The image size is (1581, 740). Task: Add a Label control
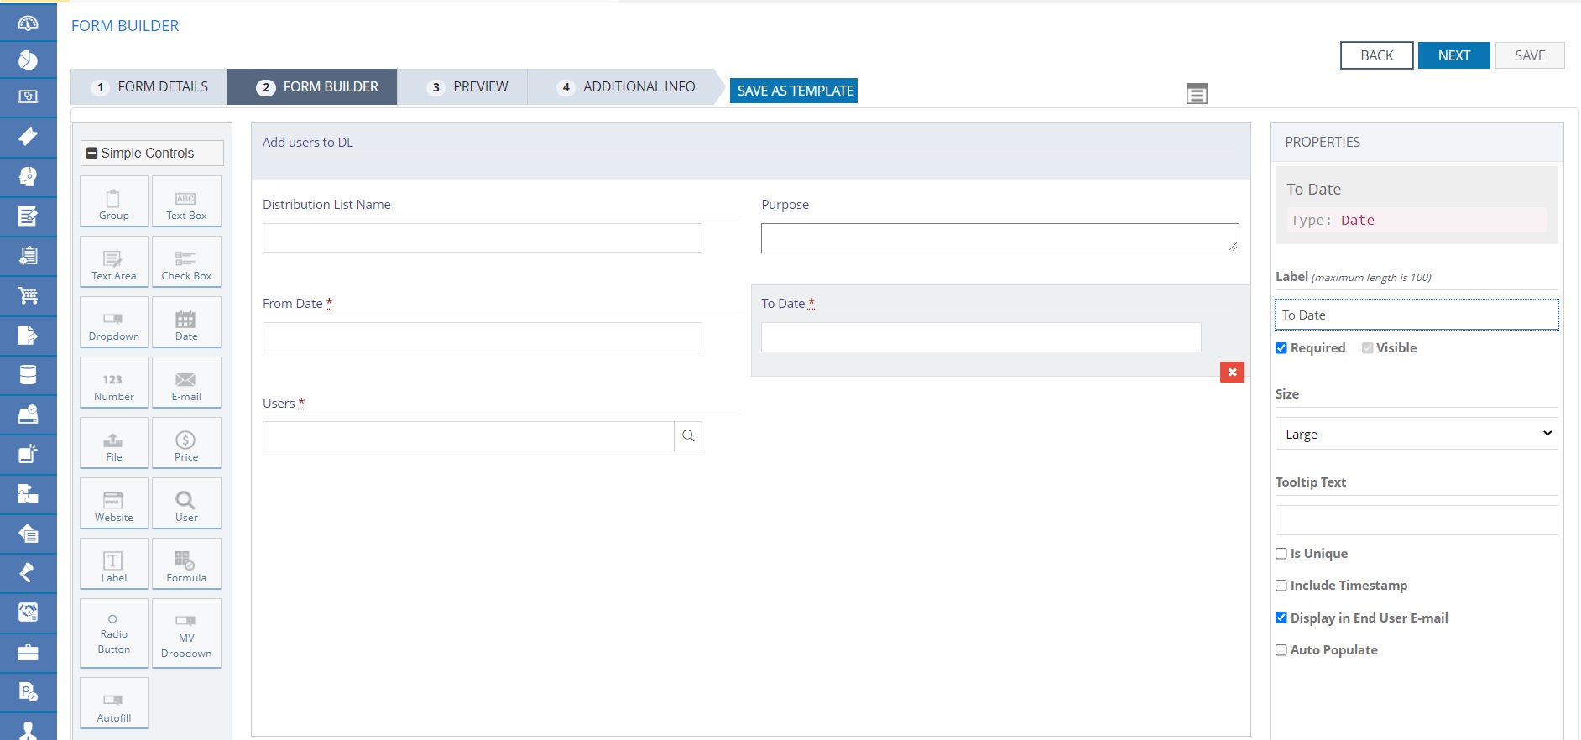114,564
